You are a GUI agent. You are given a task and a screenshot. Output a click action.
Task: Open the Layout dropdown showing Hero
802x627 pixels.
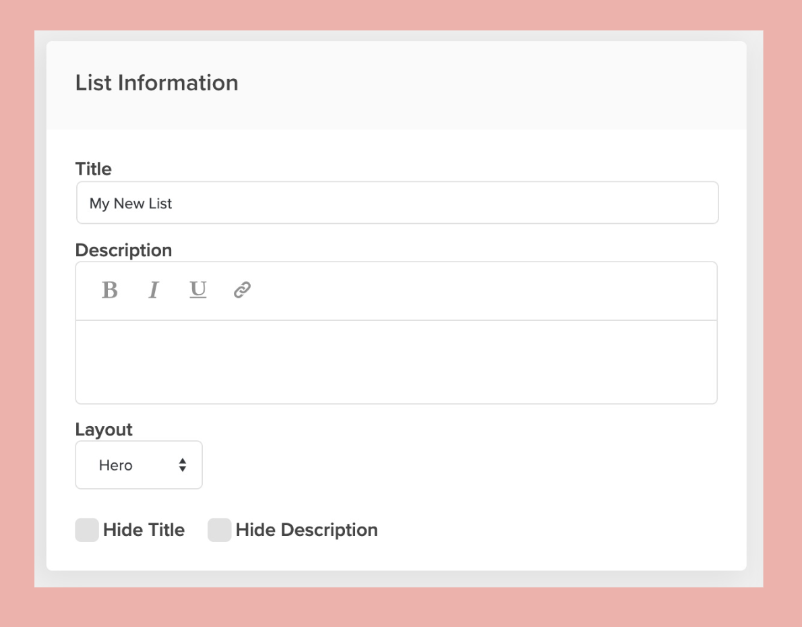pos(139,465)
